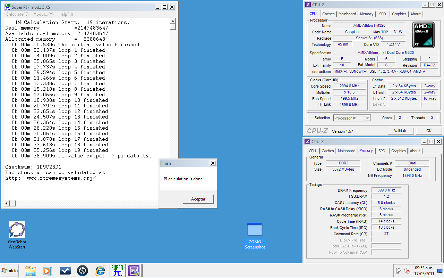The width and height of the screenshot is (444, 278).
Task: Click the Level 2 2 x 512 KBytes value
Action: [x=404, y=98]
